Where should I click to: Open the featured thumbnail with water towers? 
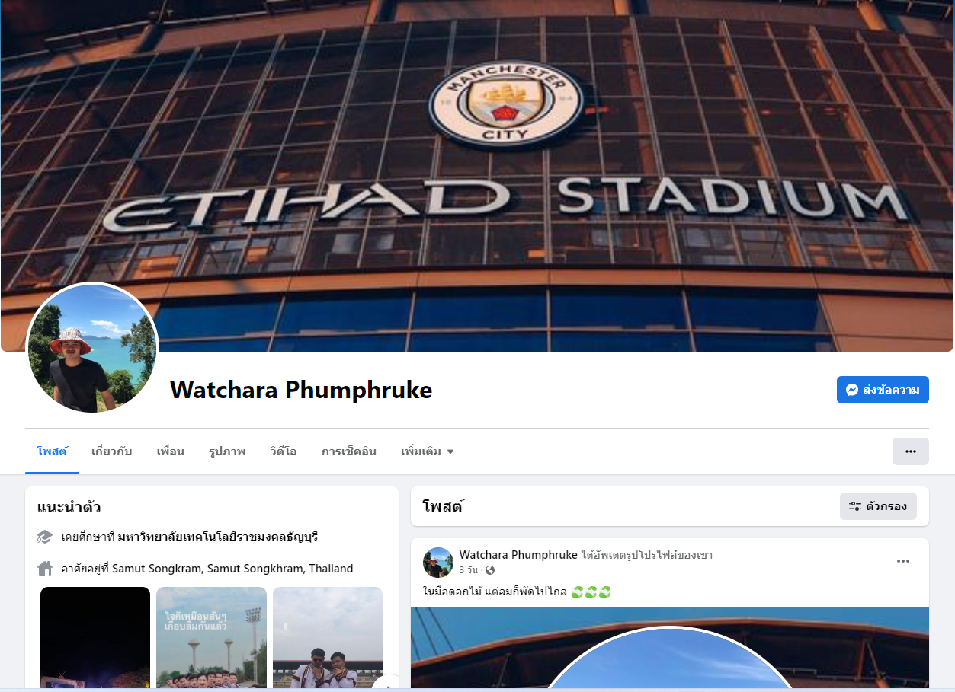click(x=211, y=638)
